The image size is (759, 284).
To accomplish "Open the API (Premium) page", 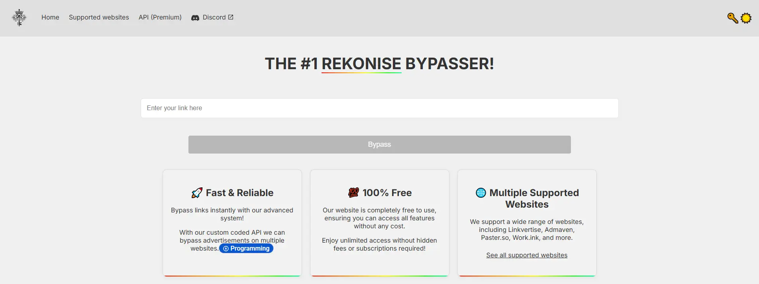I will pyautogui.click(x=160, y=18).
